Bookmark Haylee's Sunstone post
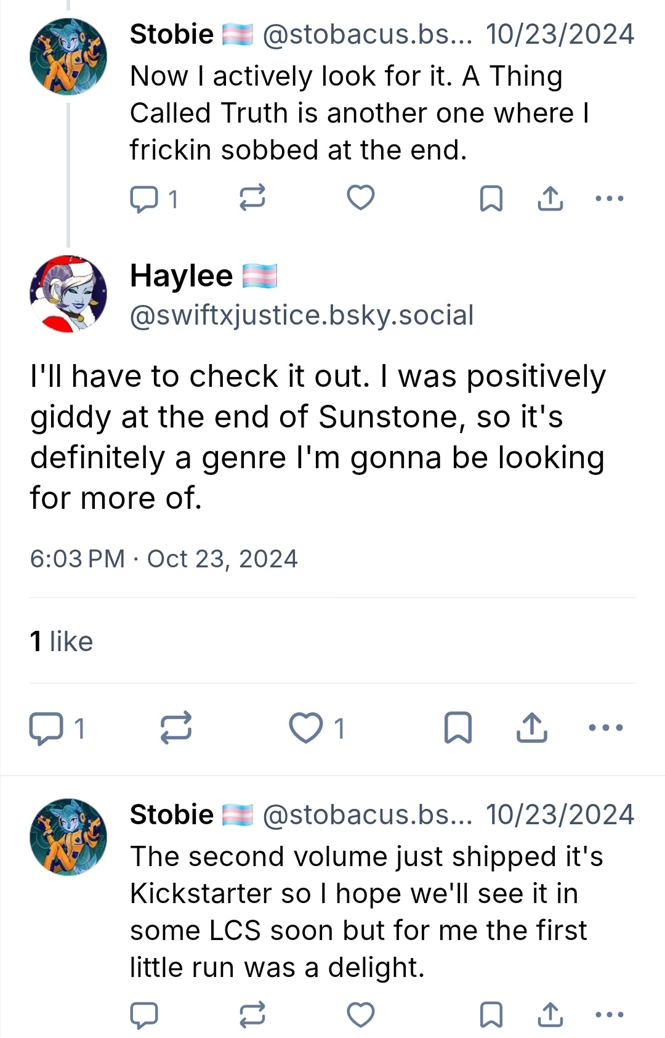 click(x=458, y=728)
